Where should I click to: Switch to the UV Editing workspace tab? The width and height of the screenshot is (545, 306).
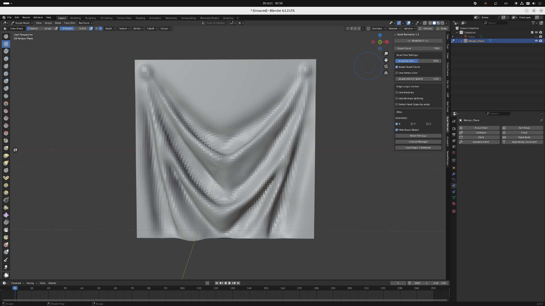tap(106, 18)
